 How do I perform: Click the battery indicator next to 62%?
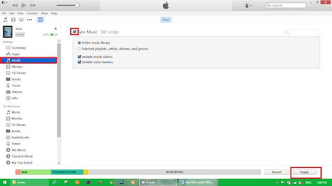pyautogui.click(x=53, y=35)
